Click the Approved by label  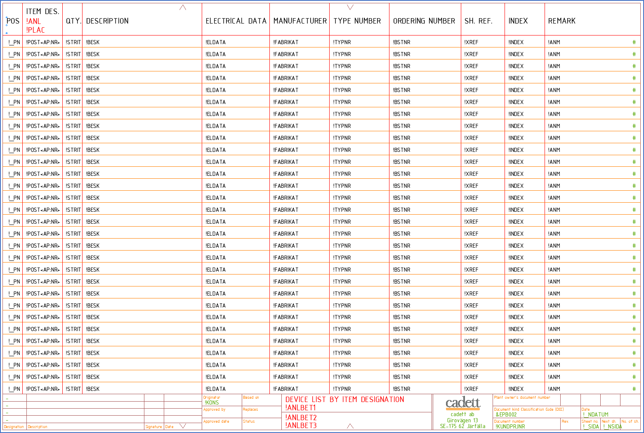click(215, 409)
